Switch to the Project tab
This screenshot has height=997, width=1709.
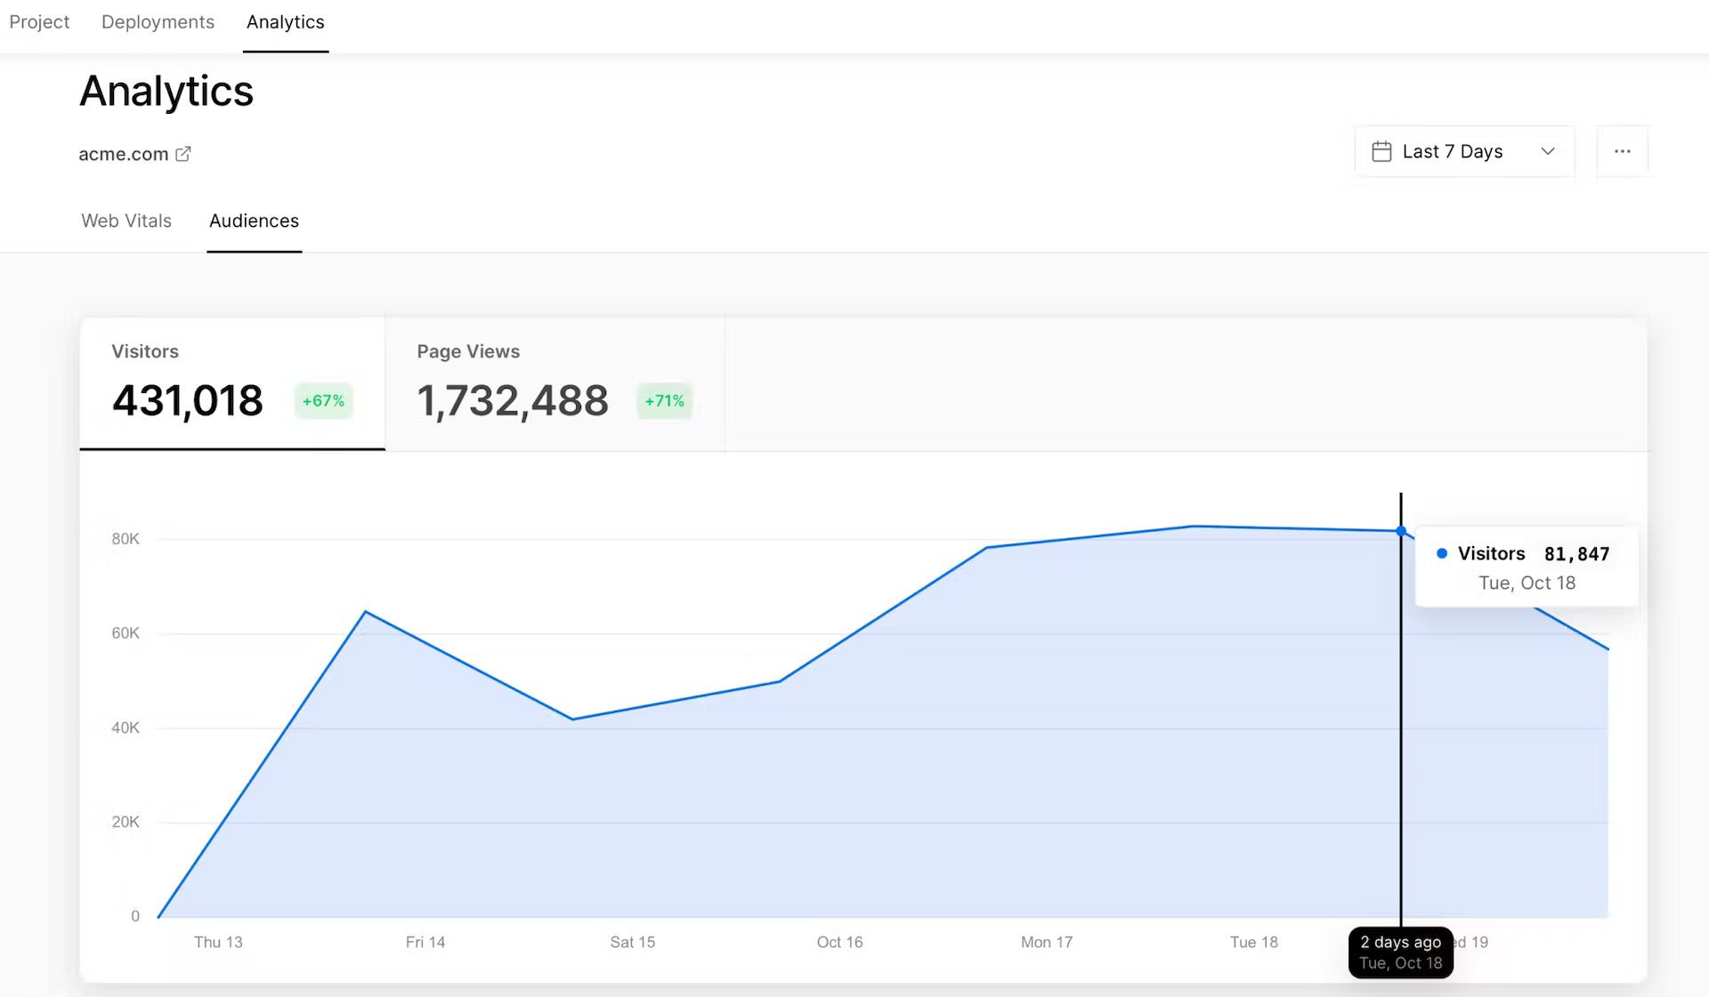coord(39,22)
